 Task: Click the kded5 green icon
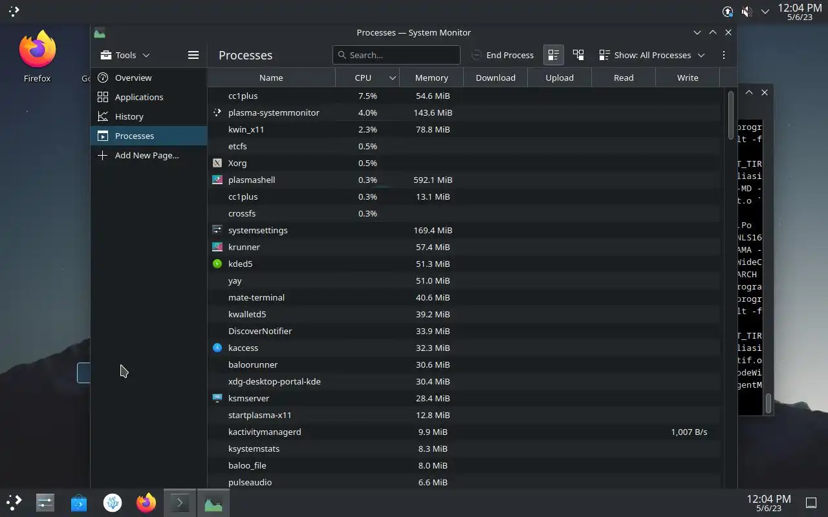(217, 264)
